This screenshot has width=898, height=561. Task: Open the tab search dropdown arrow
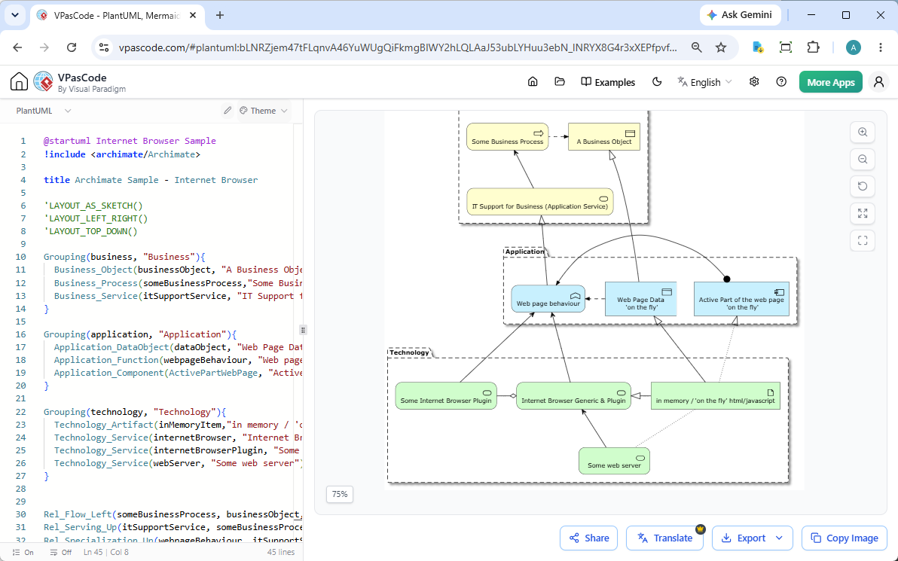tap(15, 16)
